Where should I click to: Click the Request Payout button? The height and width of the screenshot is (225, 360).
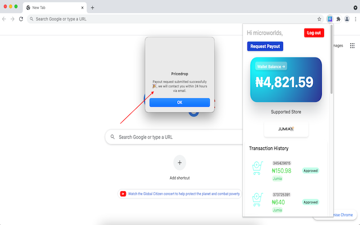265,46
